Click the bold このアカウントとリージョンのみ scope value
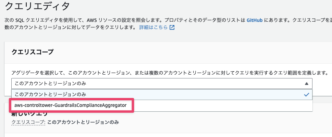Viewport: 332px width, 137px height. [83, 122]
